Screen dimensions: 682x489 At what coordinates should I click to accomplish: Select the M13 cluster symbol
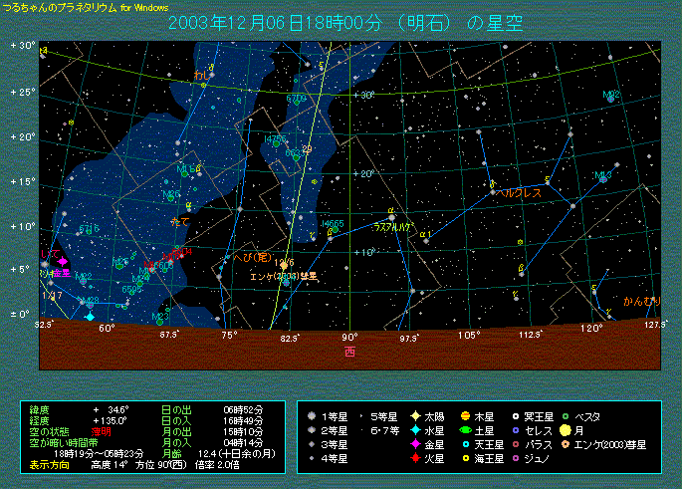coord(602,177)
